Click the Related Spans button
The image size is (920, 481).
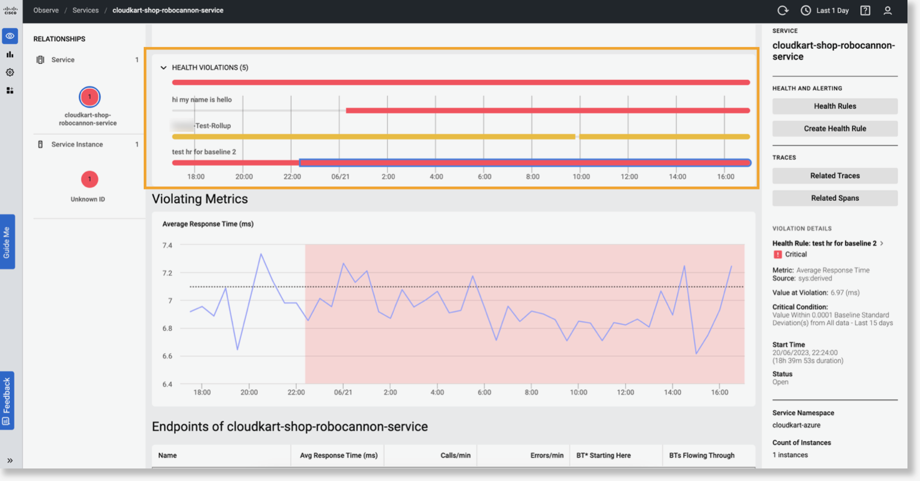click(x=835, y=198)
